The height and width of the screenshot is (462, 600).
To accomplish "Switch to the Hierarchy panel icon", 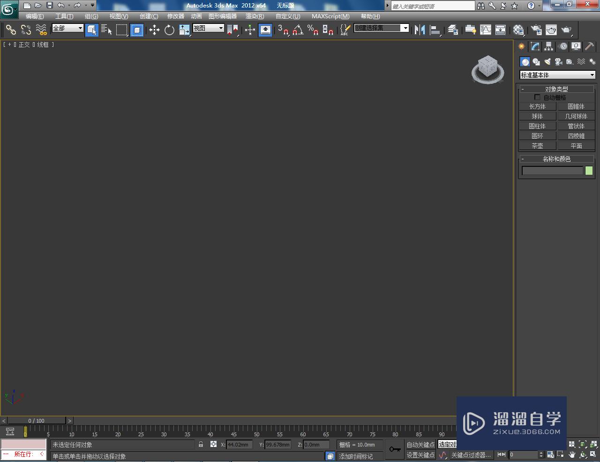I will click(548, 46).
